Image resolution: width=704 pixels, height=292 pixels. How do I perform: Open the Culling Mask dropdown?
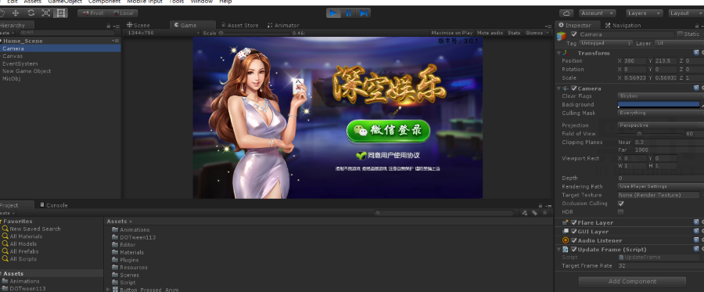(x=661, y=114)
